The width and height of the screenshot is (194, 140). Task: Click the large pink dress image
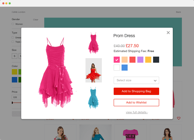point(56,73)
